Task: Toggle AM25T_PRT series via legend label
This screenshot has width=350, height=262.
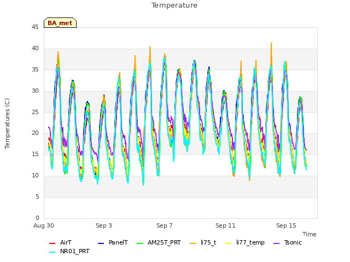Action: coord(164,242)
